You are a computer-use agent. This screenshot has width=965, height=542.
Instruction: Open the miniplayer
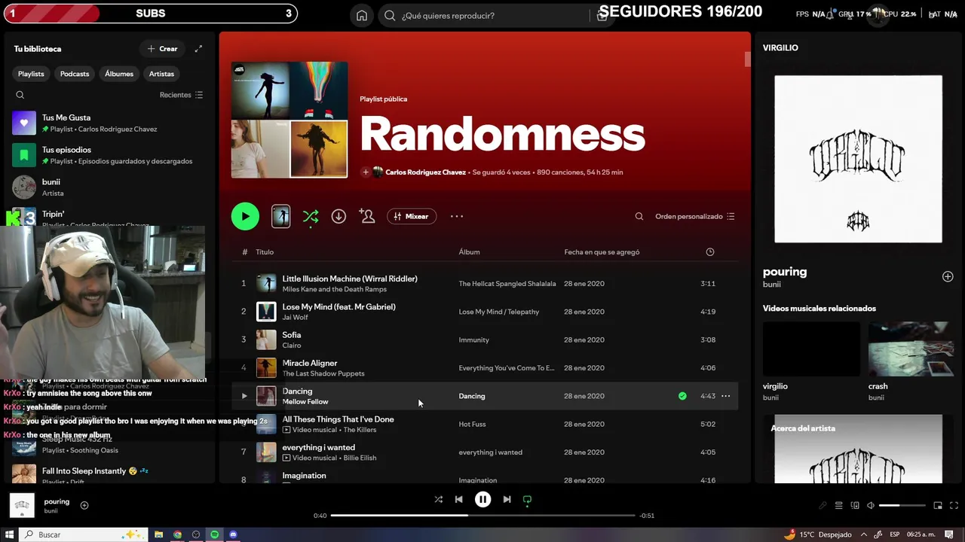(x=938, y=505)
